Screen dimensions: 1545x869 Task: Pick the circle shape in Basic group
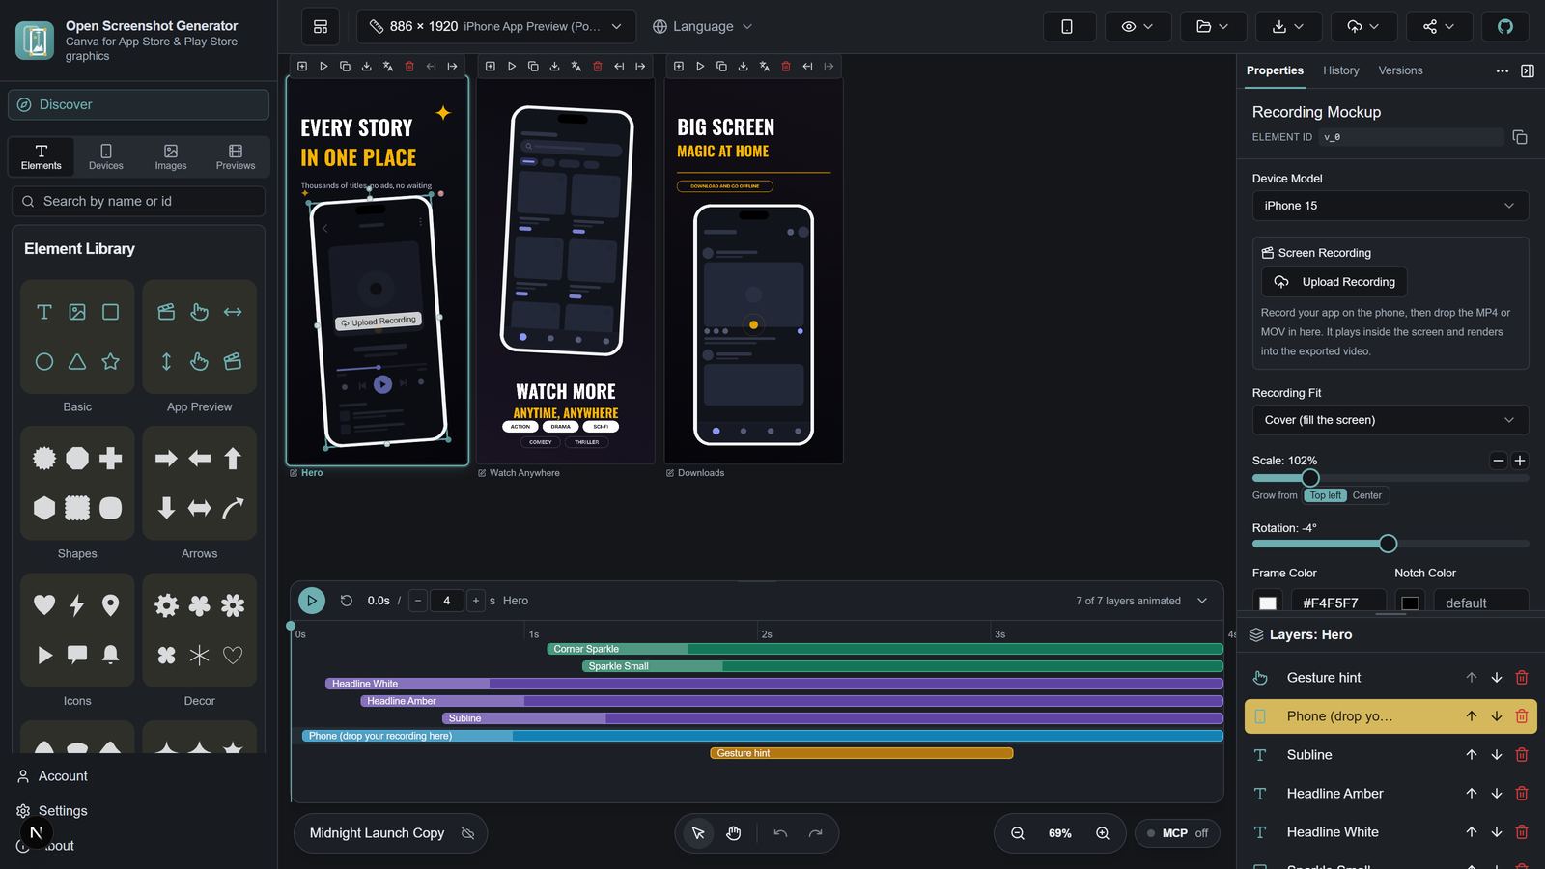pyautogui.click(x=44, y=361)
